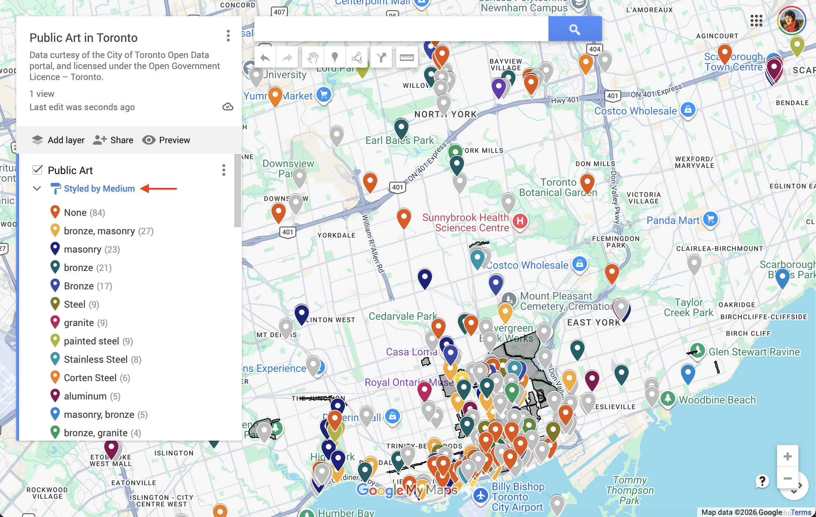Open Public Art layer options menu
816x517 pixels.
click(x=223, y=170)
